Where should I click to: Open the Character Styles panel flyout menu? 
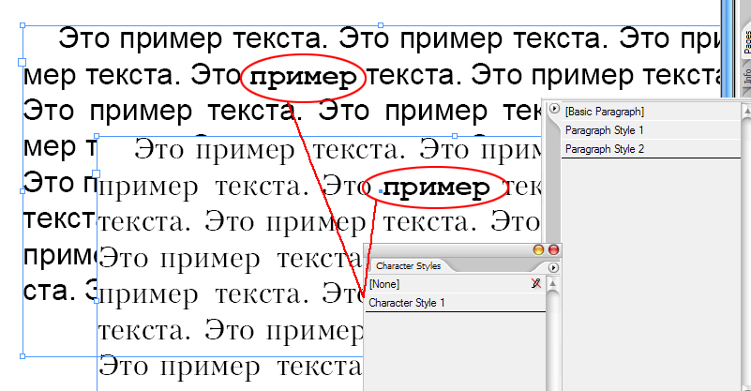tap(553, 267)
